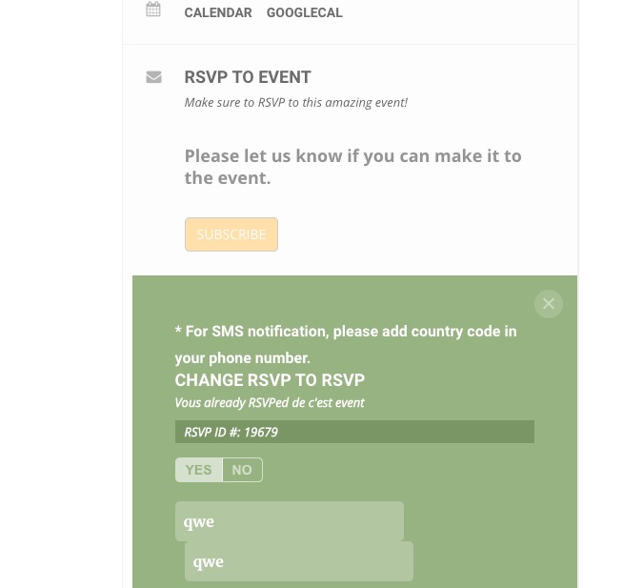Click the calendar icon
The width and height of the screenshot is (643, 588).
pyautogui.click(x=153, y=10)
